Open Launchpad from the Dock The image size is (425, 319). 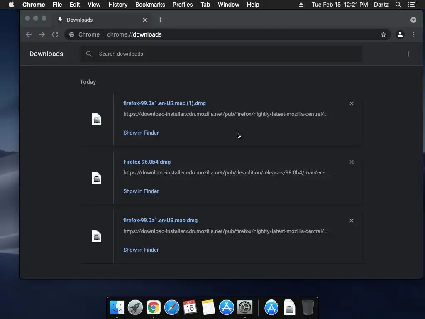[x=135, y=307]
